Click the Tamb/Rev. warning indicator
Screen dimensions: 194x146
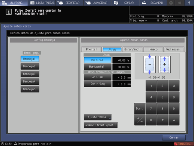click(x=183, y=144)
